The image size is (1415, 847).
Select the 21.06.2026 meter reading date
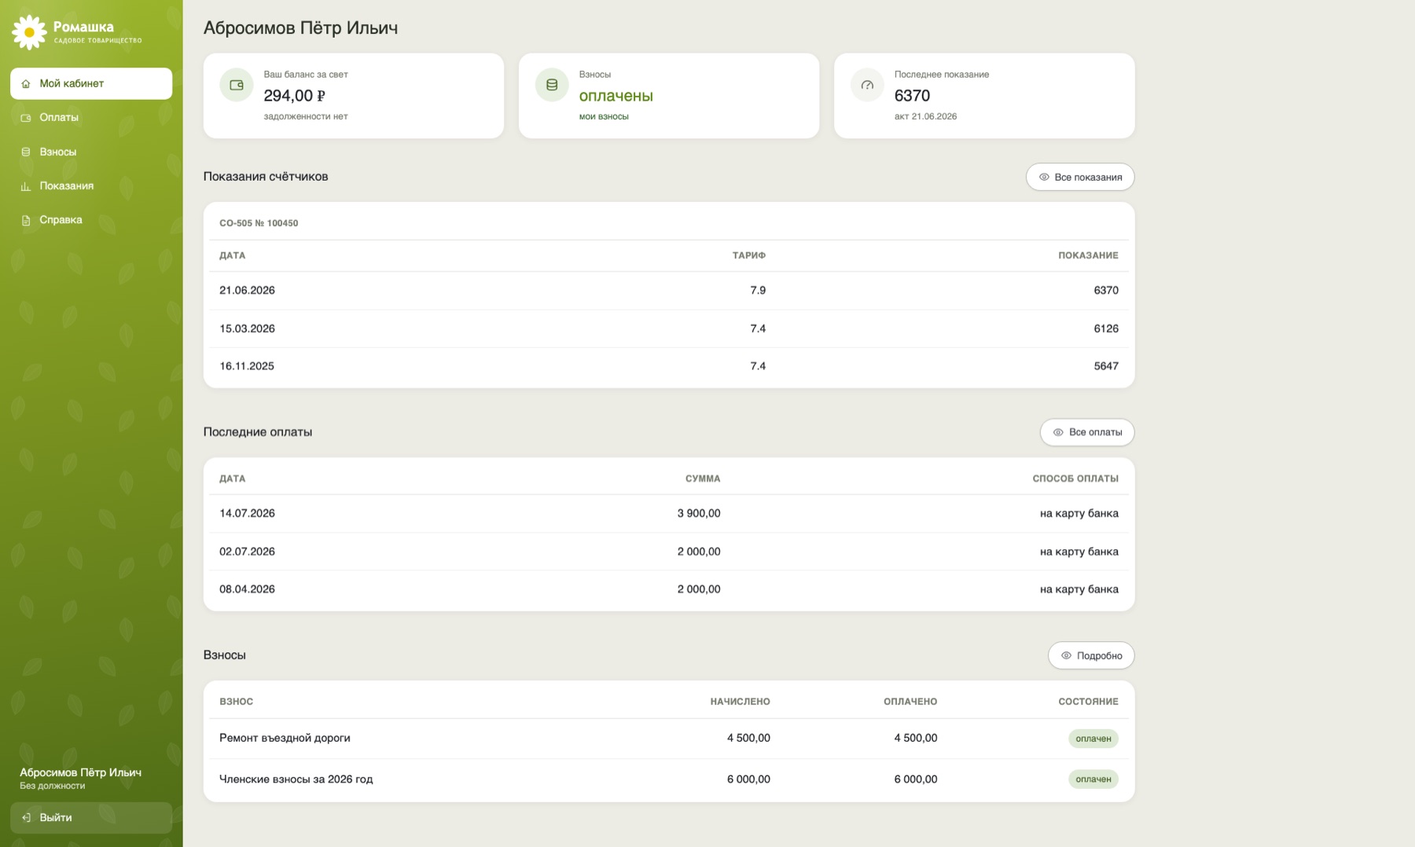(247, 291)
